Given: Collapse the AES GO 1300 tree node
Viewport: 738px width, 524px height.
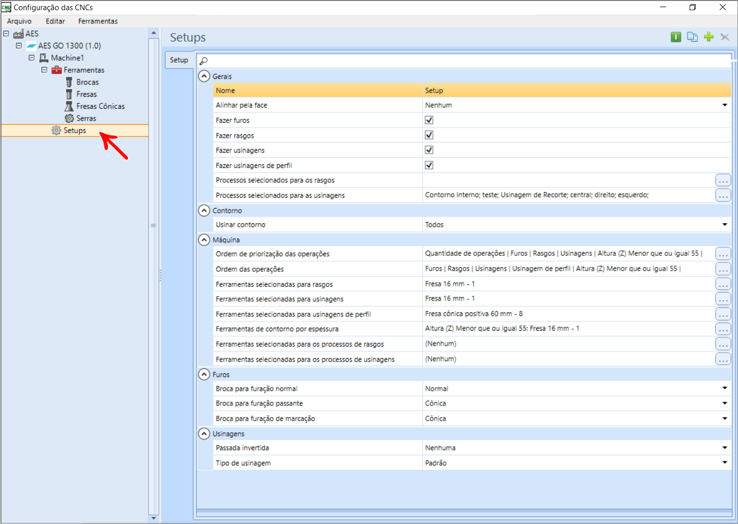Looking at the screenshot, I should coord(19,45).
